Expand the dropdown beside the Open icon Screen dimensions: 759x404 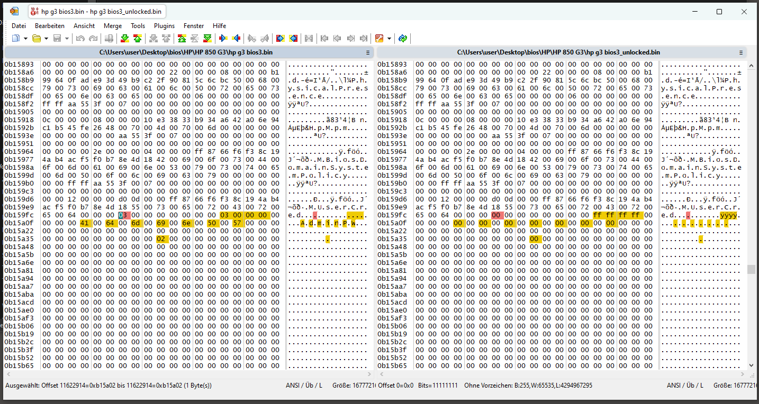coord(47,38)
